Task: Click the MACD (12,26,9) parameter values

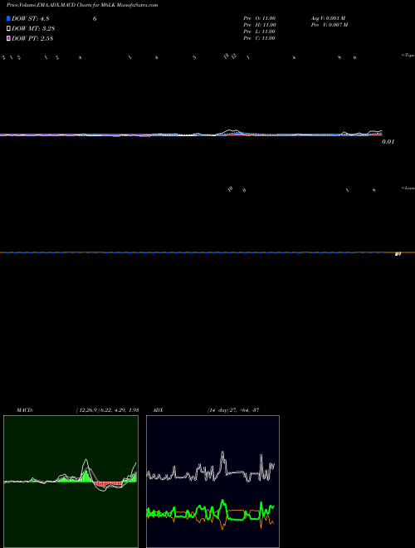Action: 107,410
